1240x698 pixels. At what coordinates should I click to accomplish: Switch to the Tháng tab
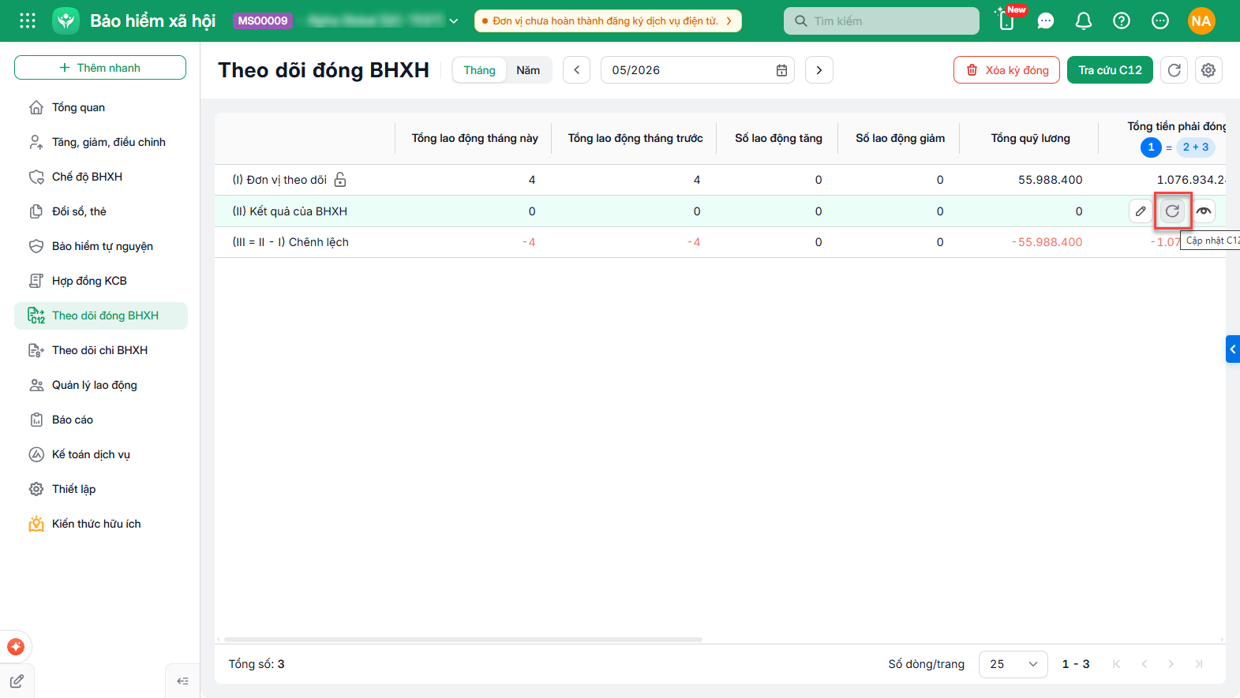[479, 70]
